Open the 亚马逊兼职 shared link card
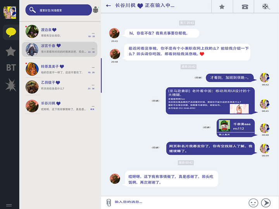Image resolution: width=279 pixels, height=209 pixels. [x=210, y=100]
